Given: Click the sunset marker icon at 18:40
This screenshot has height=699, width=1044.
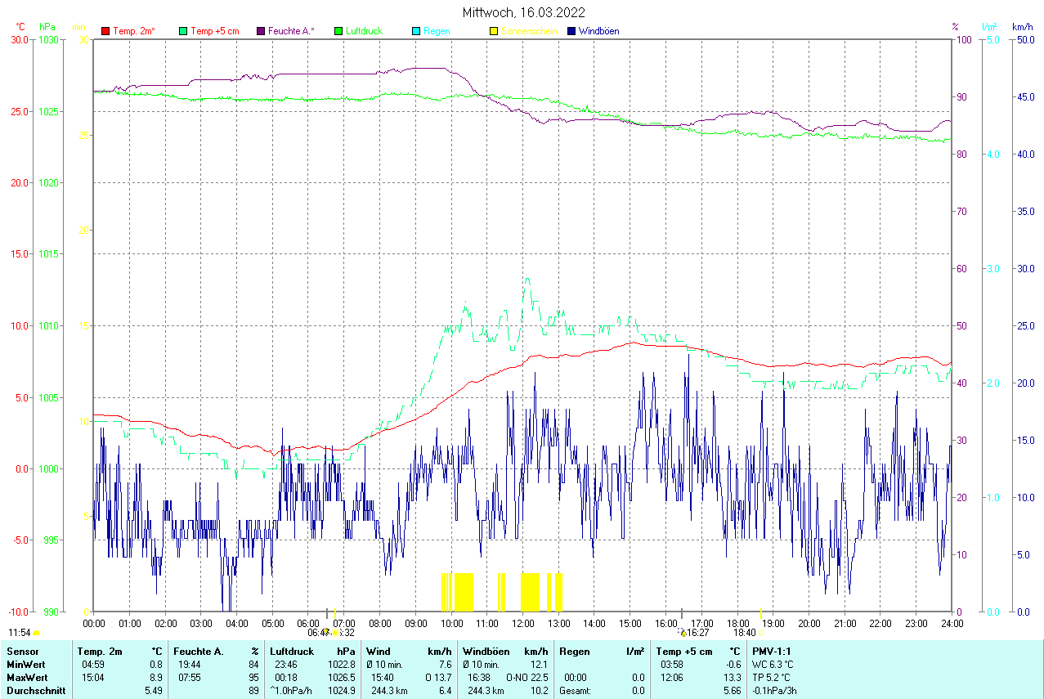Looking at the screenshot, I should click(760, 633).
